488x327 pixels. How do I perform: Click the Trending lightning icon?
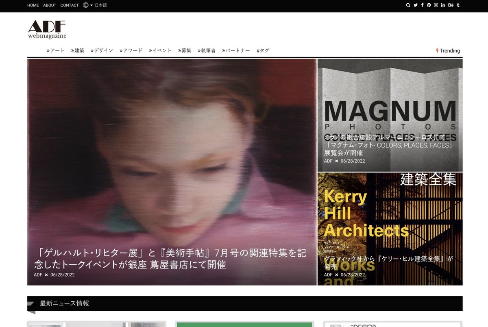click(x=437, y=50)
